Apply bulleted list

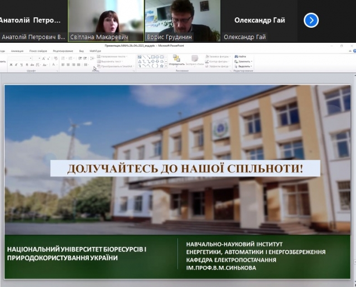coord(63,58)
